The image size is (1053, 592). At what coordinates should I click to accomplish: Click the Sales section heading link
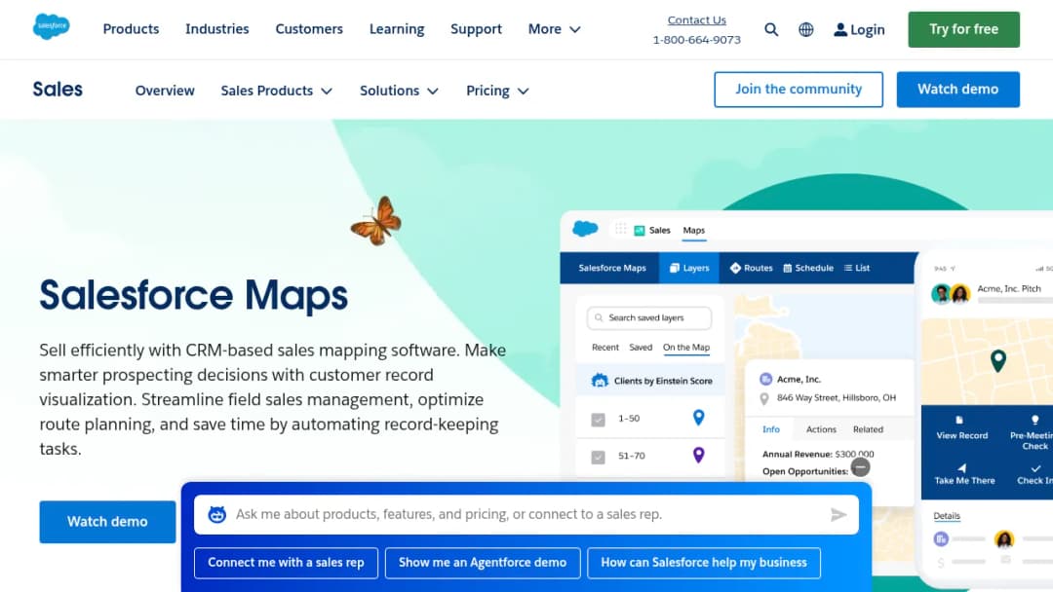coord(58,90)
